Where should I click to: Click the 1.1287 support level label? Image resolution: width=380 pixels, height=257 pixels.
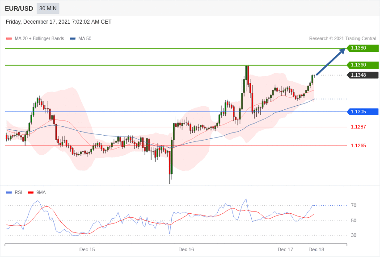click(x=359, y=127)
